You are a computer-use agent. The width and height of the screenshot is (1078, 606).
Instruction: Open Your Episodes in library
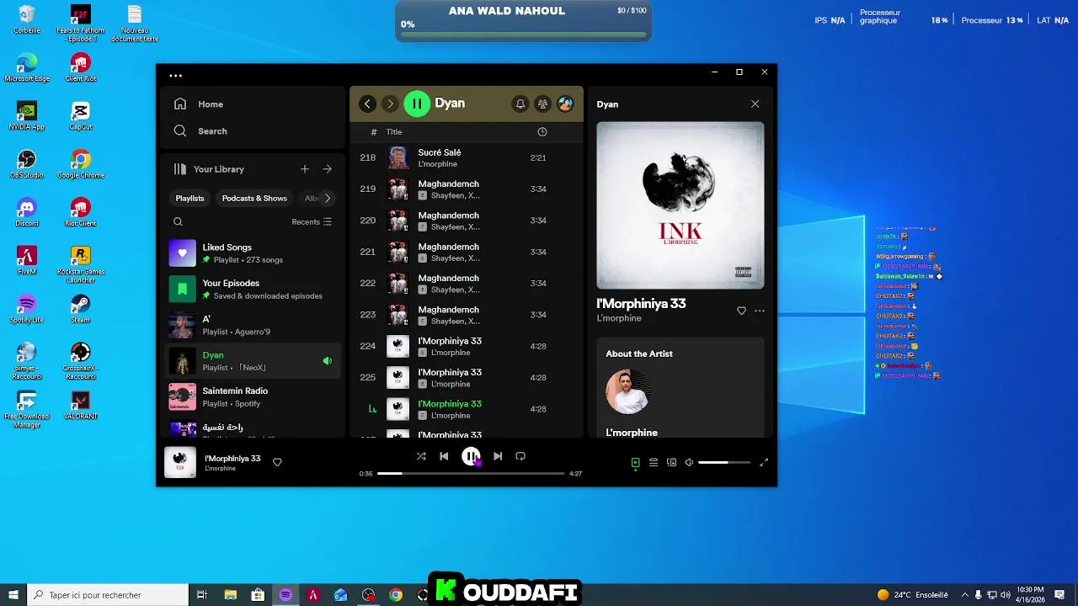pos(252,290)
